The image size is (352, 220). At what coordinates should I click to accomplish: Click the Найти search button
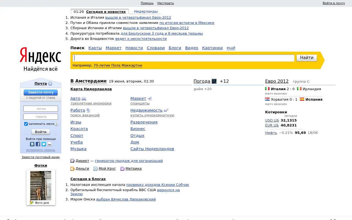click(x=307, y=58)
